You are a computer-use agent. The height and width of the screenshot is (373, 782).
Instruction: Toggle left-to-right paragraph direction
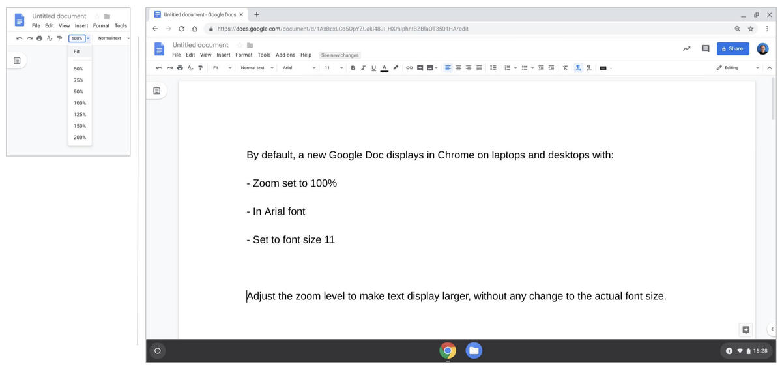point(578,68)
